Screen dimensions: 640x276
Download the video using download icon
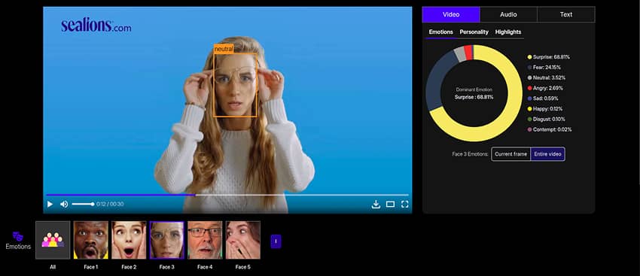pos(376,205)
